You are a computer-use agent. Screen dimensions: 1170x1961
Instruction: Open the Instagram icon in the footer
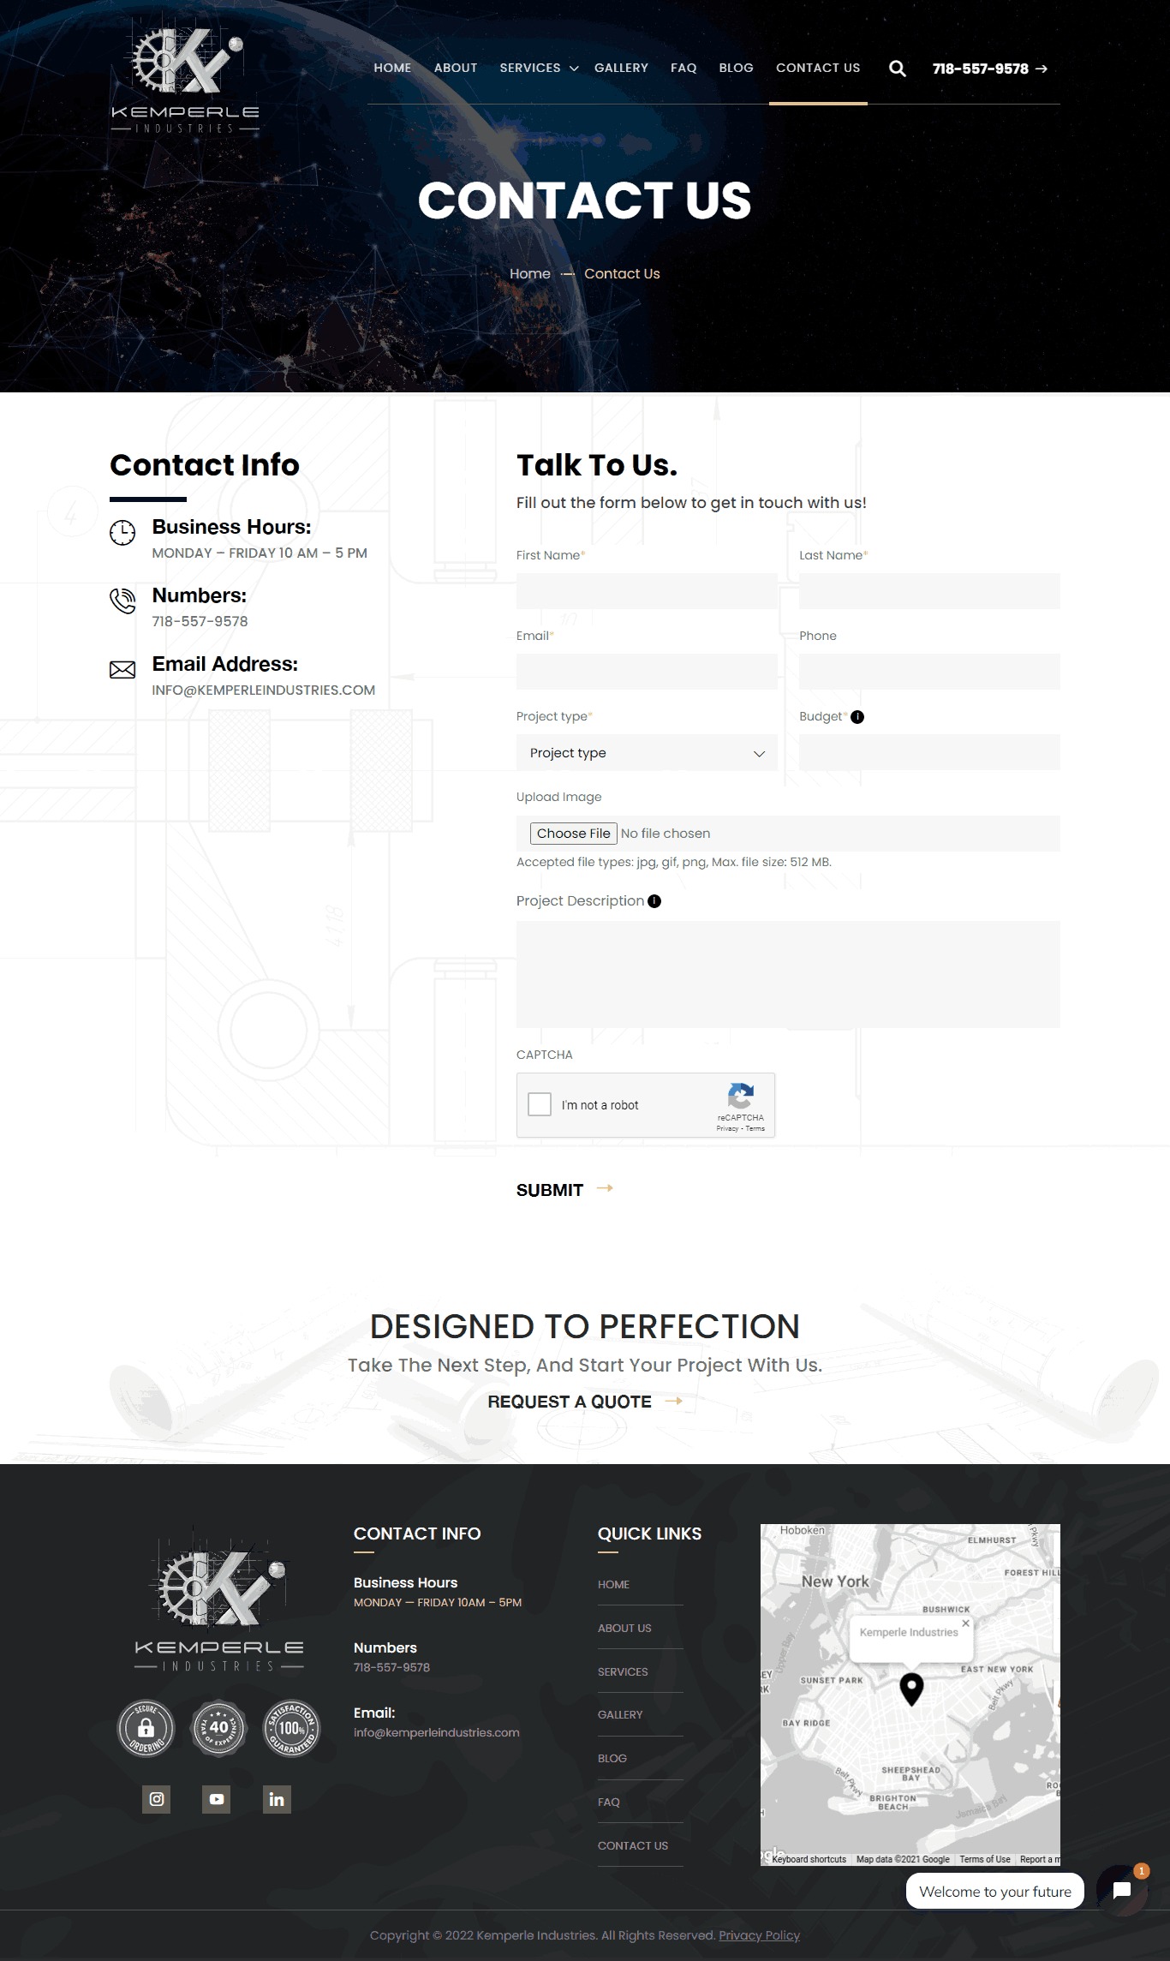coord(157,1800)
